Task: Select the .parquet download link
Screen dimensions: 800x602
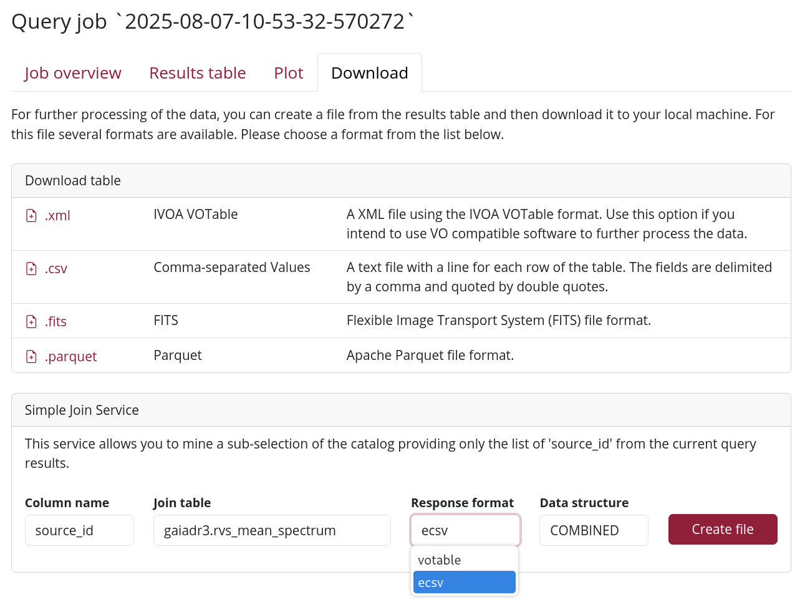Action: click(70, 357)
